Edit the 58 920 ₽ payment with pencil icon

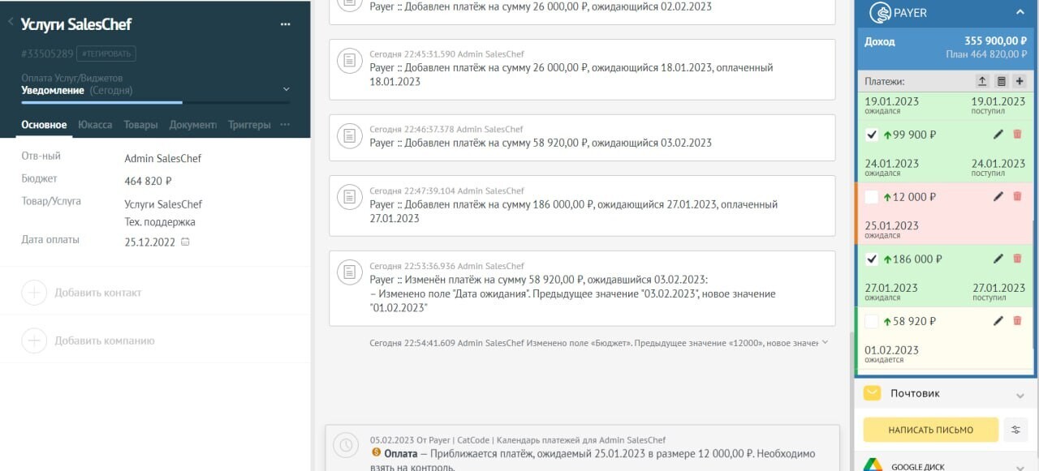pos(998,321)
